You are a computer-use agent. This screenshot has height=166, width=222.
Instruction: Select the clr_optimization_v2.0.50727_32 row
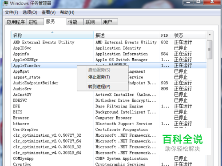[109, 135]
